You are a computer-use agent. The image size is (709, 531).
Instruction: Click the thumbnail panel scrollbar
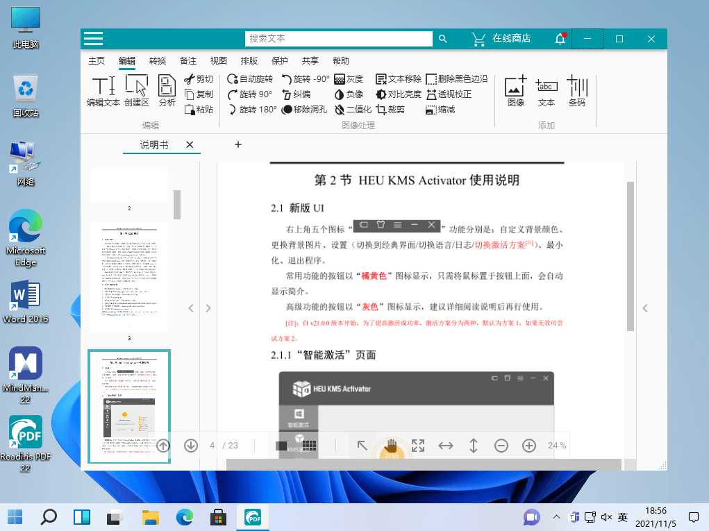177,205
